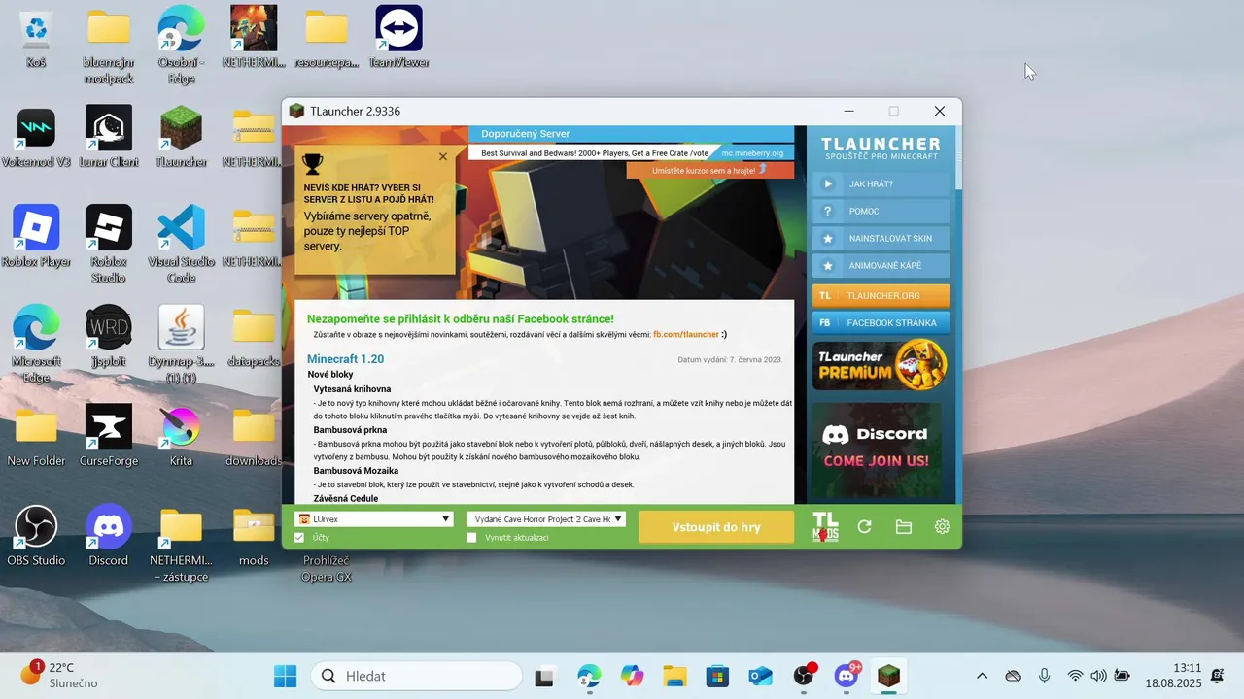Open the Windows Start menu

click(x=286, y=676)
